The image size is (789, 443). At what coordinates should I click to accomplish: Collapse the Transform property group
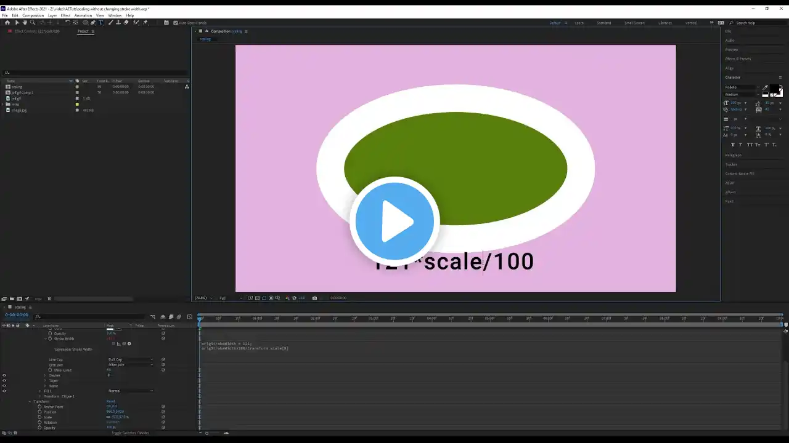(29, 401)
